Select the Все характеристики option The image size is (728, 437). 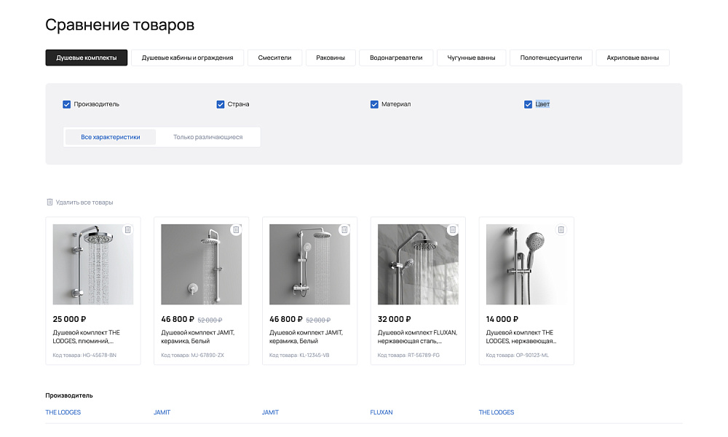click(x=109, y=136)
